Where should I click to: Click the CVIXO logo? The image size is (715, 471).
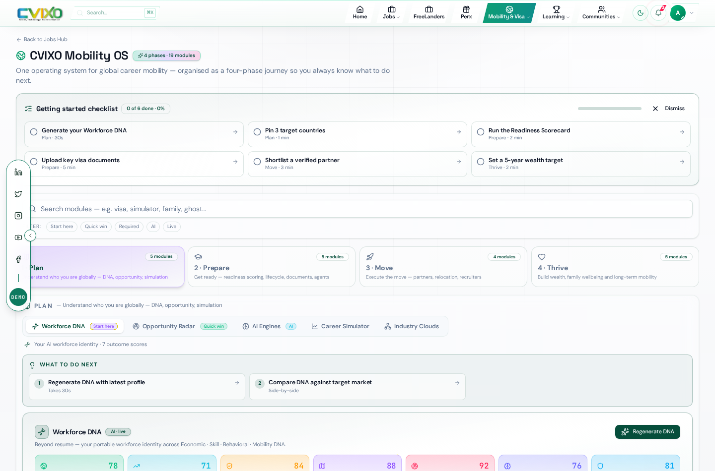[x=40, y=13]
